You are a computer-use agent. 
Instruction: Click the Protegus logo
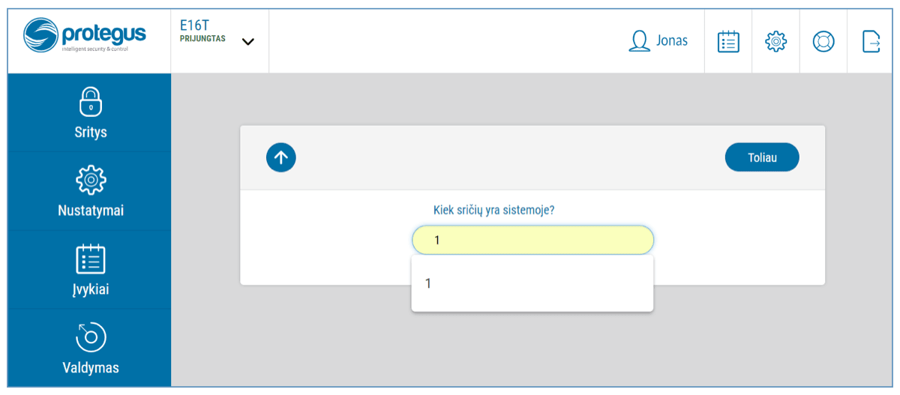click(x=85, y=35)
